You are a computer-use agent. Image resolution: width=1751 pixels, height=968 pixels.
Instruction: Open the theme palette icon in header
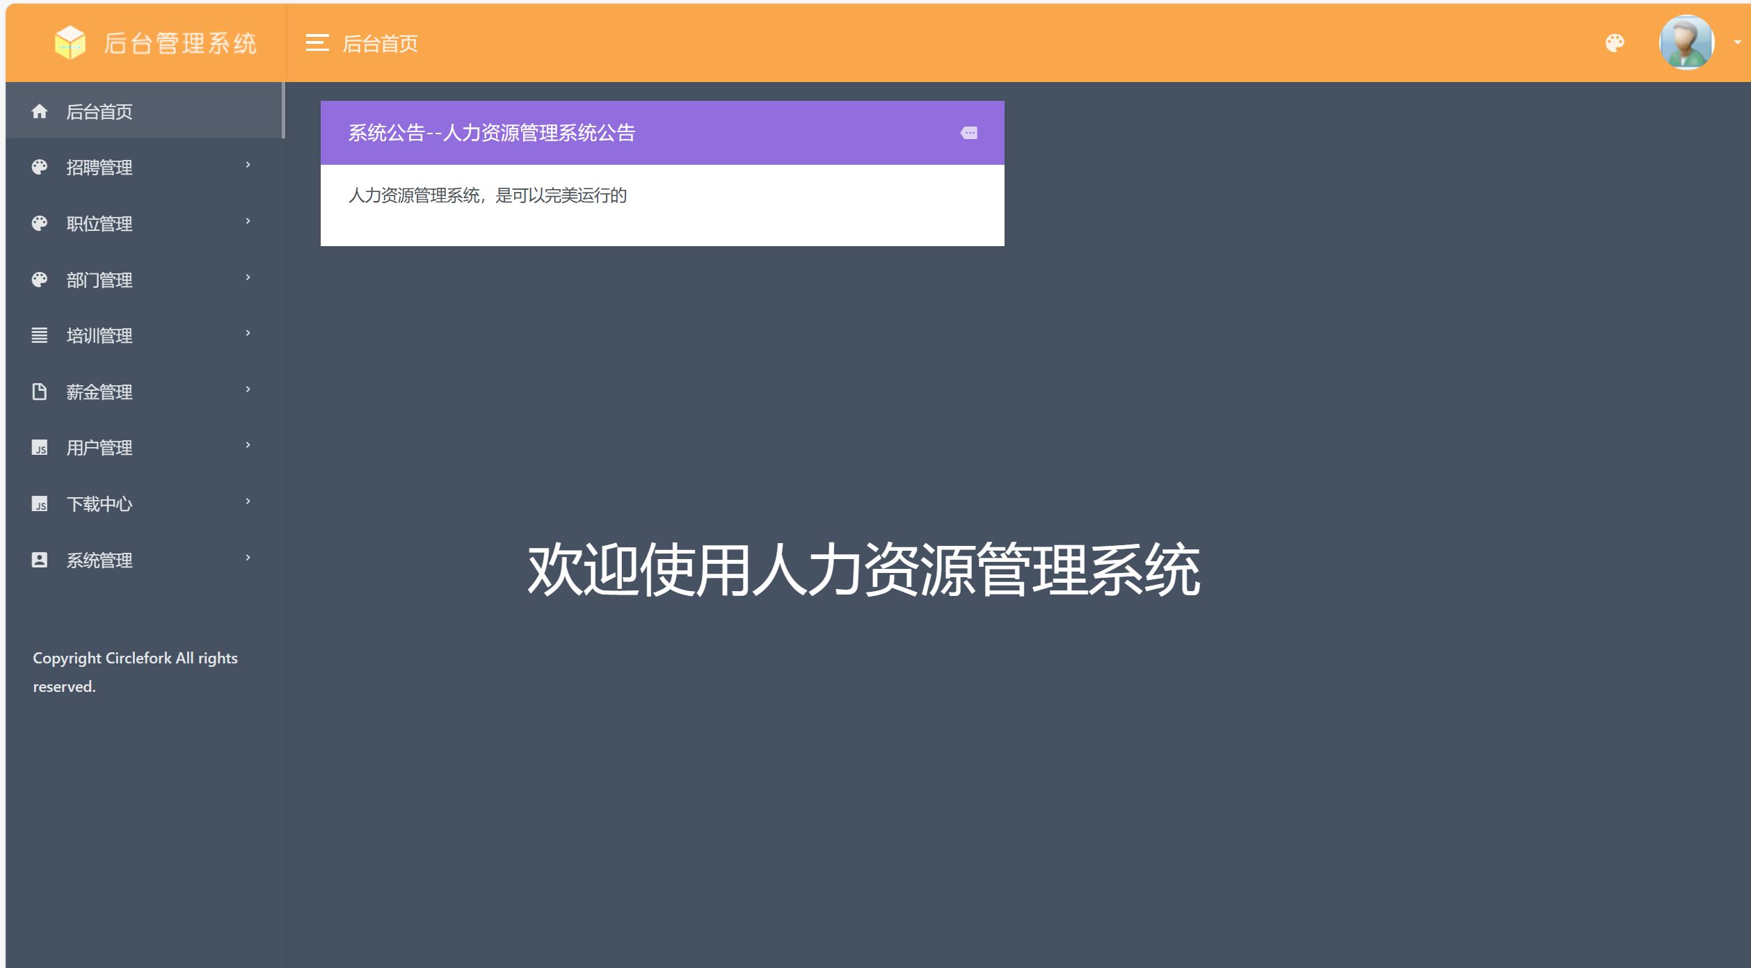click(x=1615, y=43)
